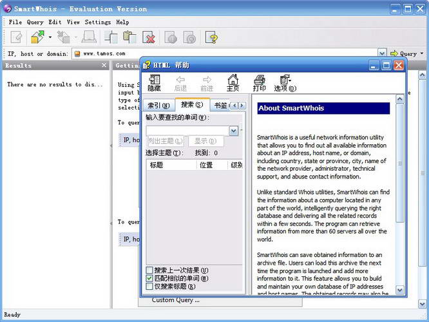Enable 搜索上一次结果 checkbox
Viewport: 429px width, 322px height.
pos(149,270)
